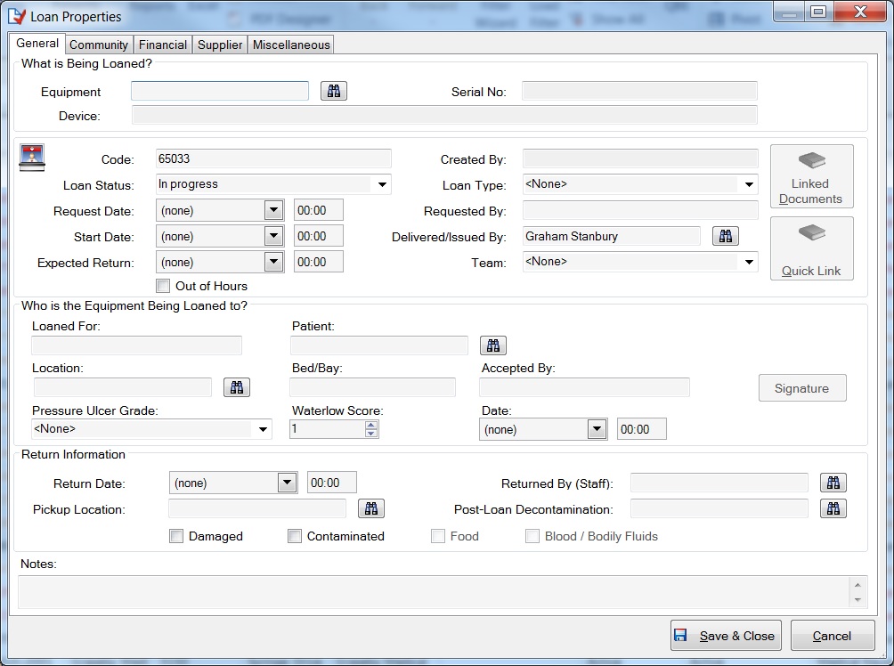This screenshot has height=666, width=894.
Task: Click the Waterlow Score number field
Action: pos(328,429)
